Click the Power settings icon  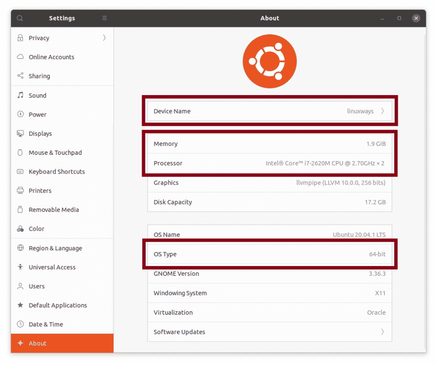click(x=20, y=114)
